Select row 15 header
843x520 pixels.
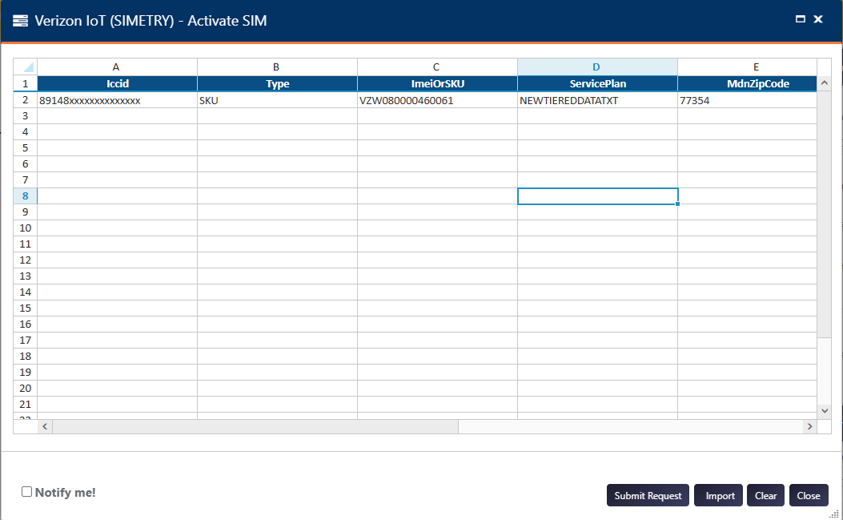point(26,308)
